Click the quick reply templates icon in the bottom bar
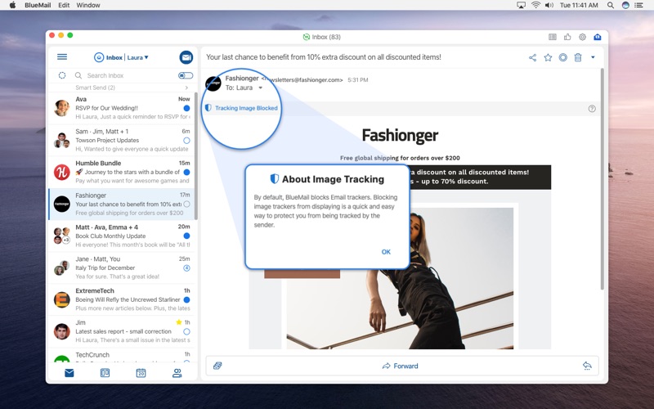654x409 pixels. [x=217, y=366]
